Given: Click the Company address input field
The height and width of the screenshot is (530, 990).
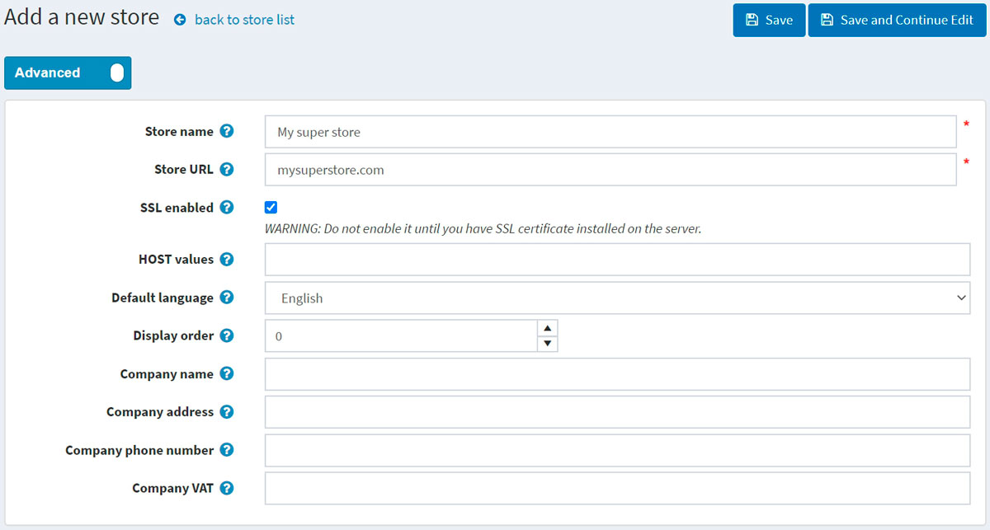Looking at the screenshot, I should 617,412.
